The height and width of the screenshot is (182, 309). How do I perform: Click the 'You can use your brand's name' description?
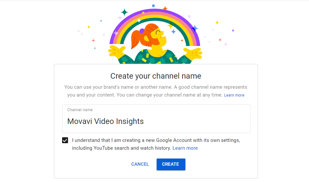coord(156,91)
